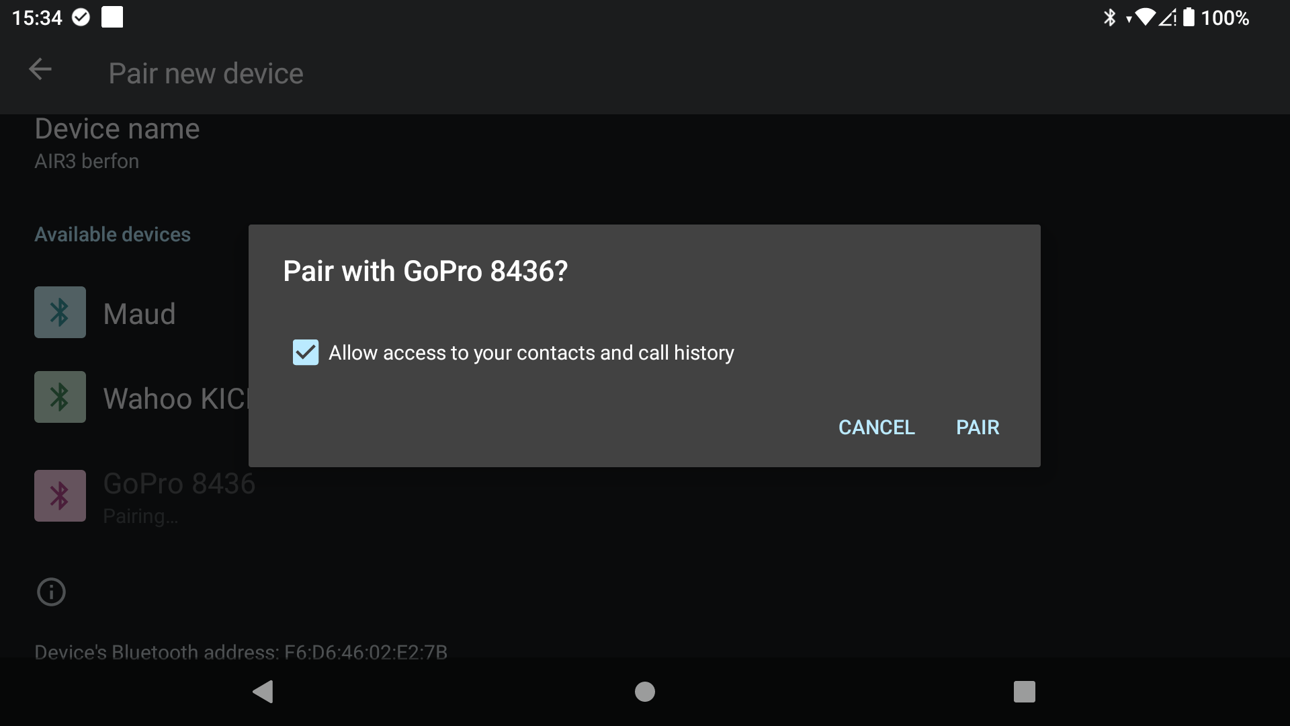Image resolution: width=1290 pixels, height=726 pixels.
Task: Click the CANCEL button in dialog
Action: pyautogui.click(x=876, y=428)
